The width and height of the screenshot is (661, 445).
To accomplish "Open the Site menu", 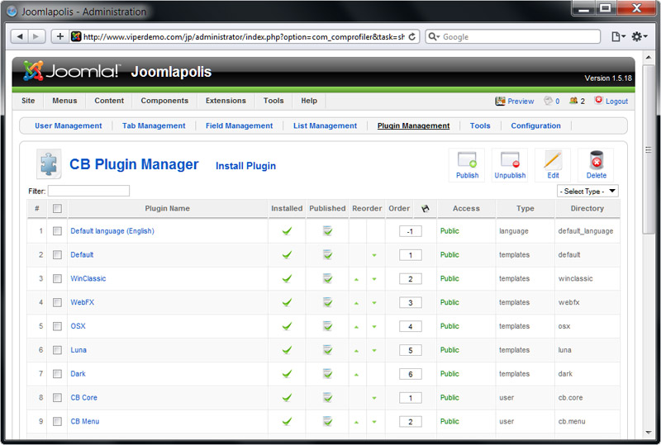I will click(28, 101).
